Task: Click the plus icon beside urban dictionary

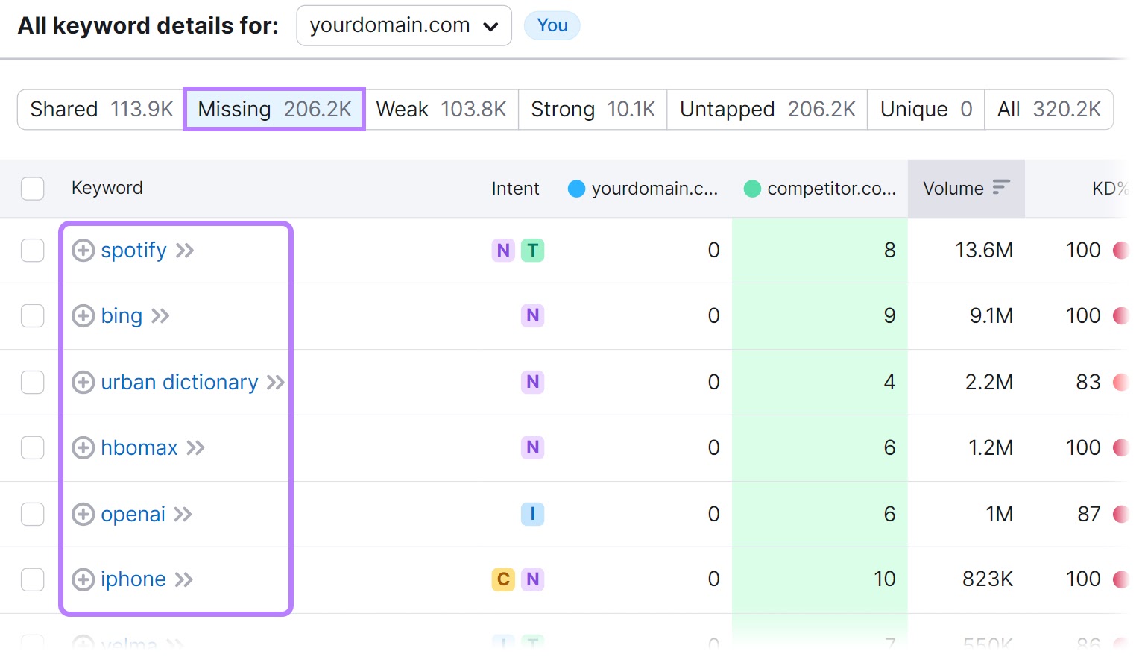Action: coord(83,383)
